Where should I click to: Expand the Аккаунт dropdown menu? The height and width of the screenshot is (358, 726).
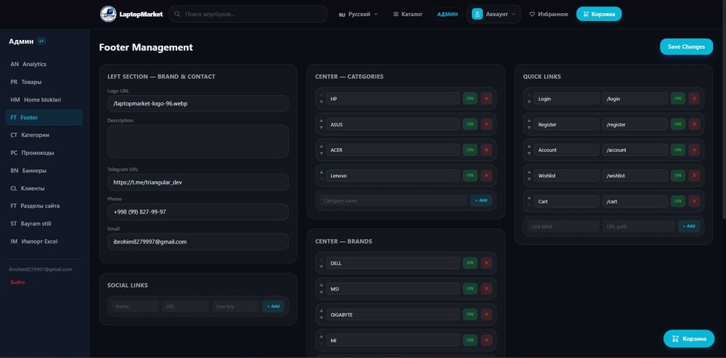494,14
